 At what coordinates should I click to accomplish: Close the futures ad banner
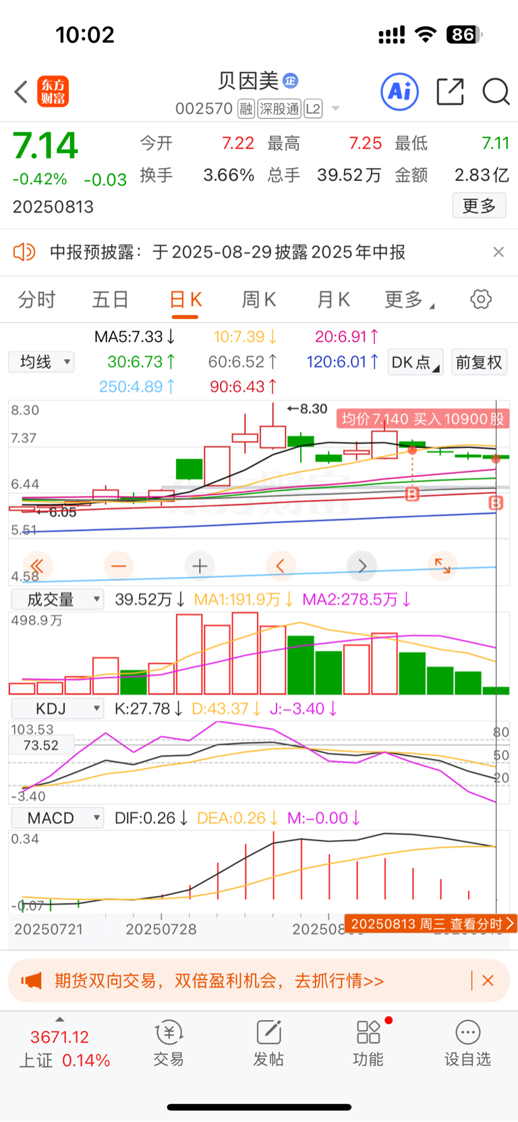(x=488, y=980)
